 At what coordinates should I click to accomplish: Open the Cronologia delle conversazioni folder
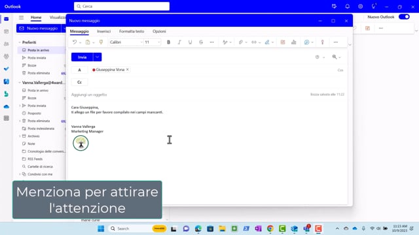[46, 151]
